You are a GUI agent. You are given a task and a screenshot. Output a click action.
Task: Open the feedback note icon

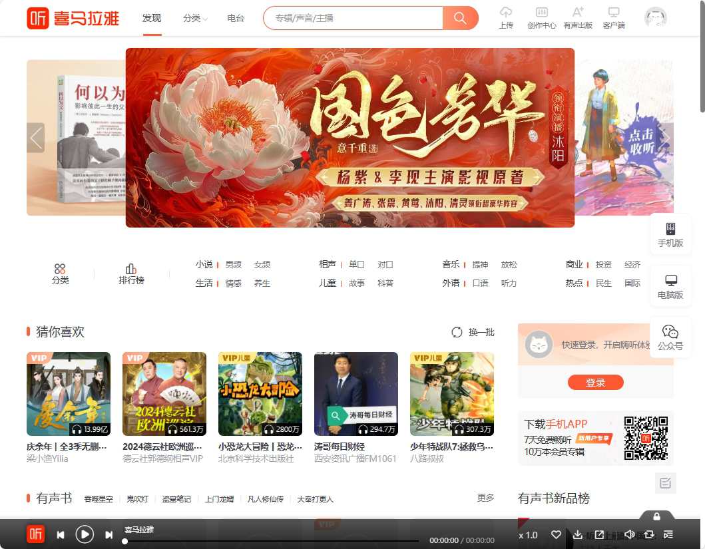coord(666,483)
